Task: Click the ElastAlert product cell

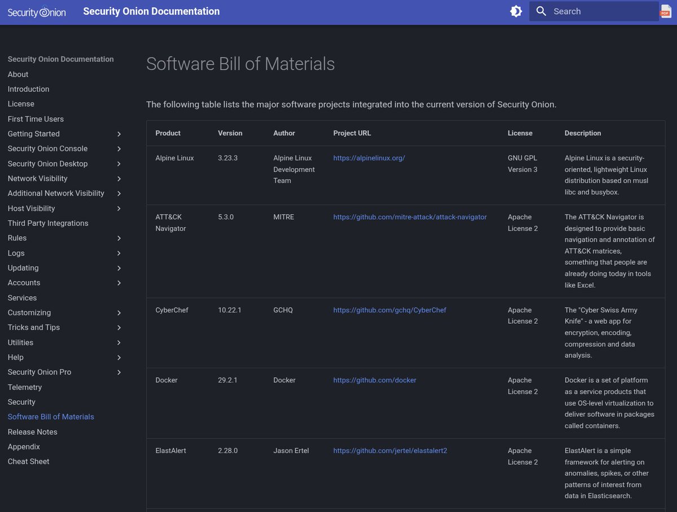Action: coord(170,451)
